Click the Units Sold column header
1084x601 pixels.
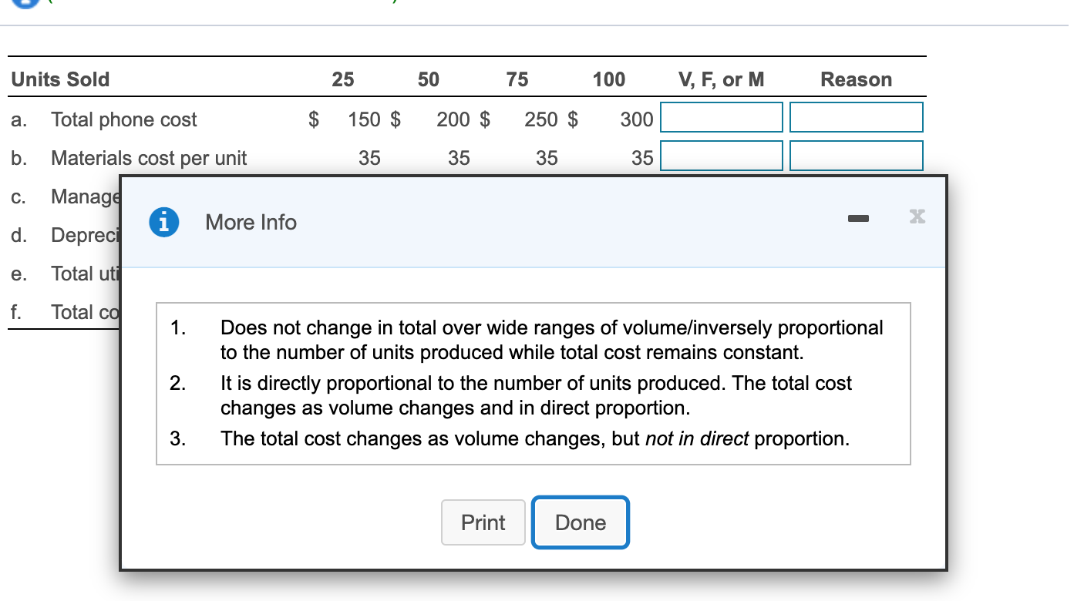point(60,79)
